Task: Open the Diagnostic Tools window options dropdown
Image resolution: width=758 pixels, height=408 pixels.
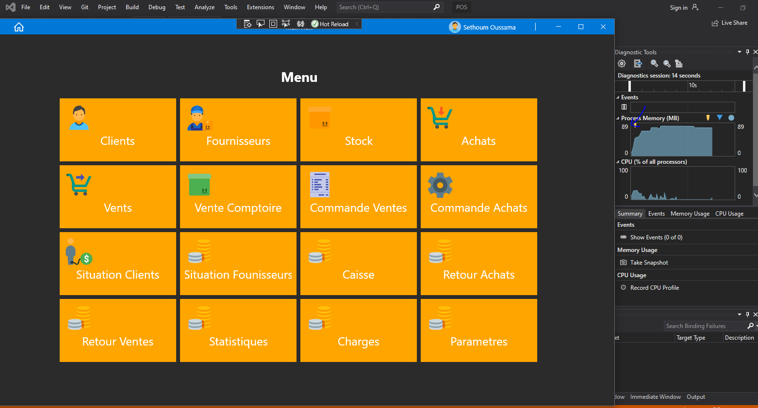Action: [740, 52]
